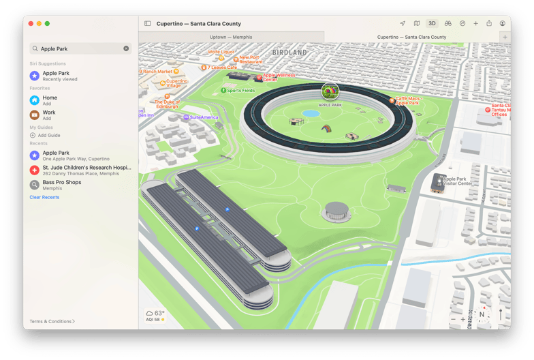Viewport: 534px width, 360px height.
Task: Select Apple Park Visitor Center building
Action: (439, 183)
